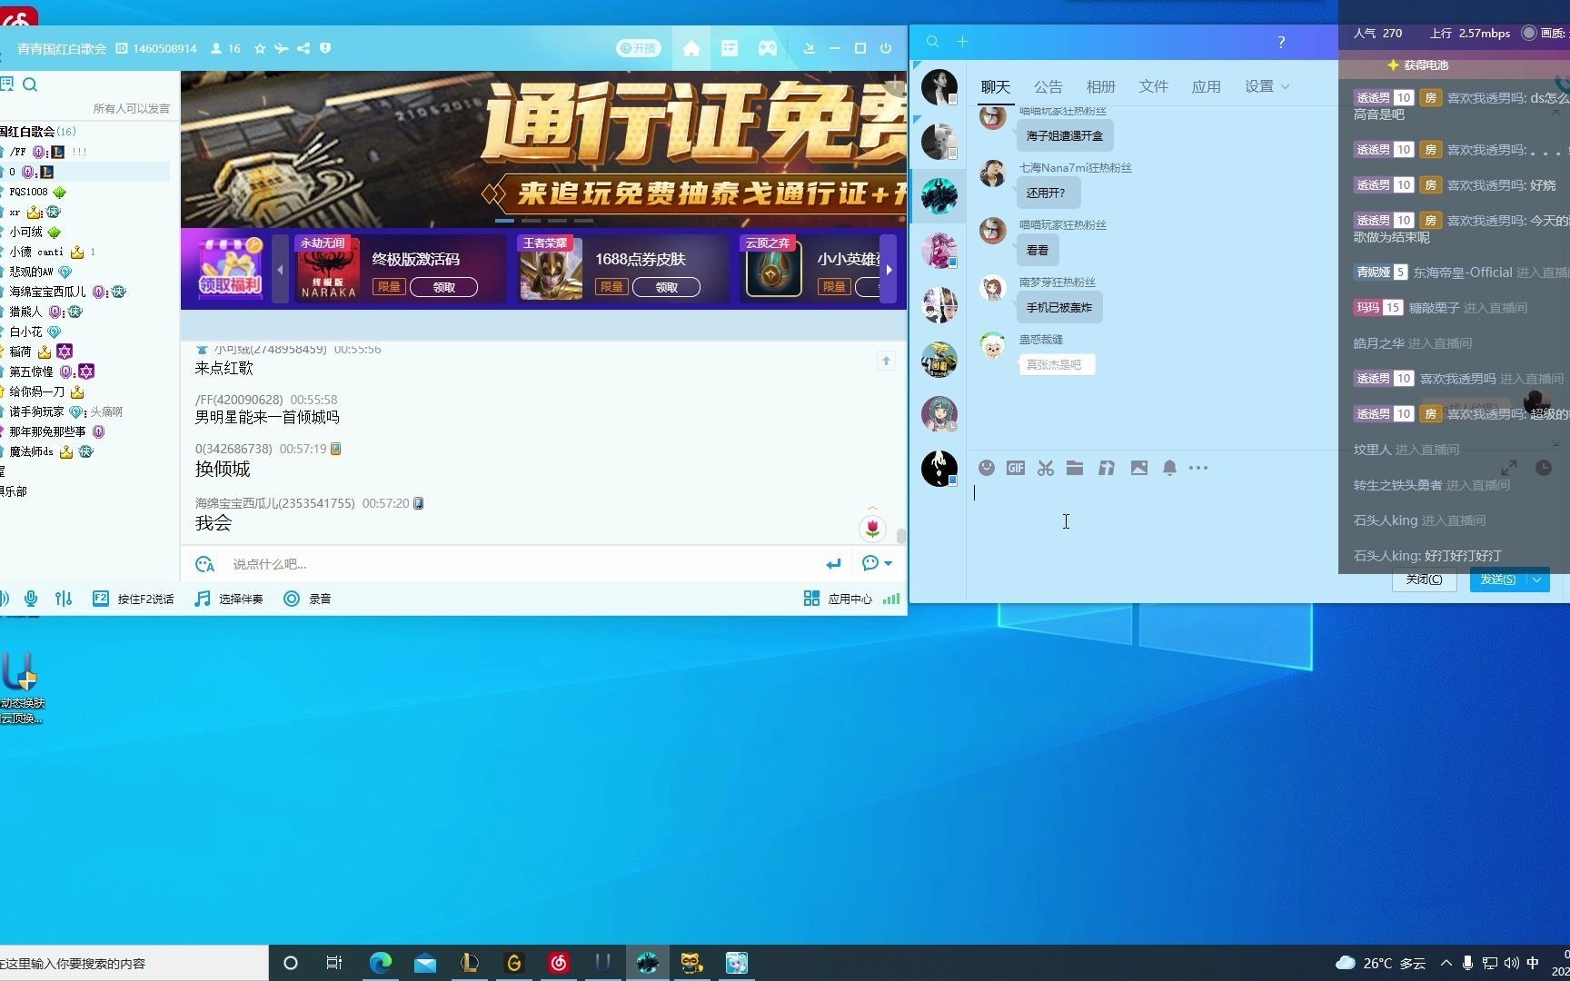Open the GIF picker in group chat
The width and height of the screenshot is (1570, 981).
pyautogui.click(x=1016, y=468)
